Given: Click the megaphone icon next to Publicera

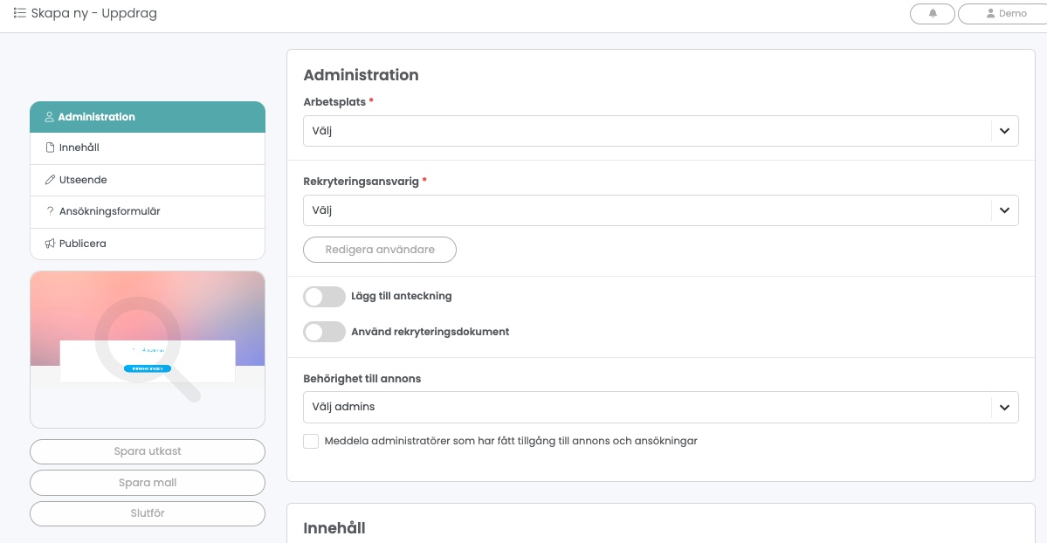Looking at the screenshot, I should [x=50, y=243].
